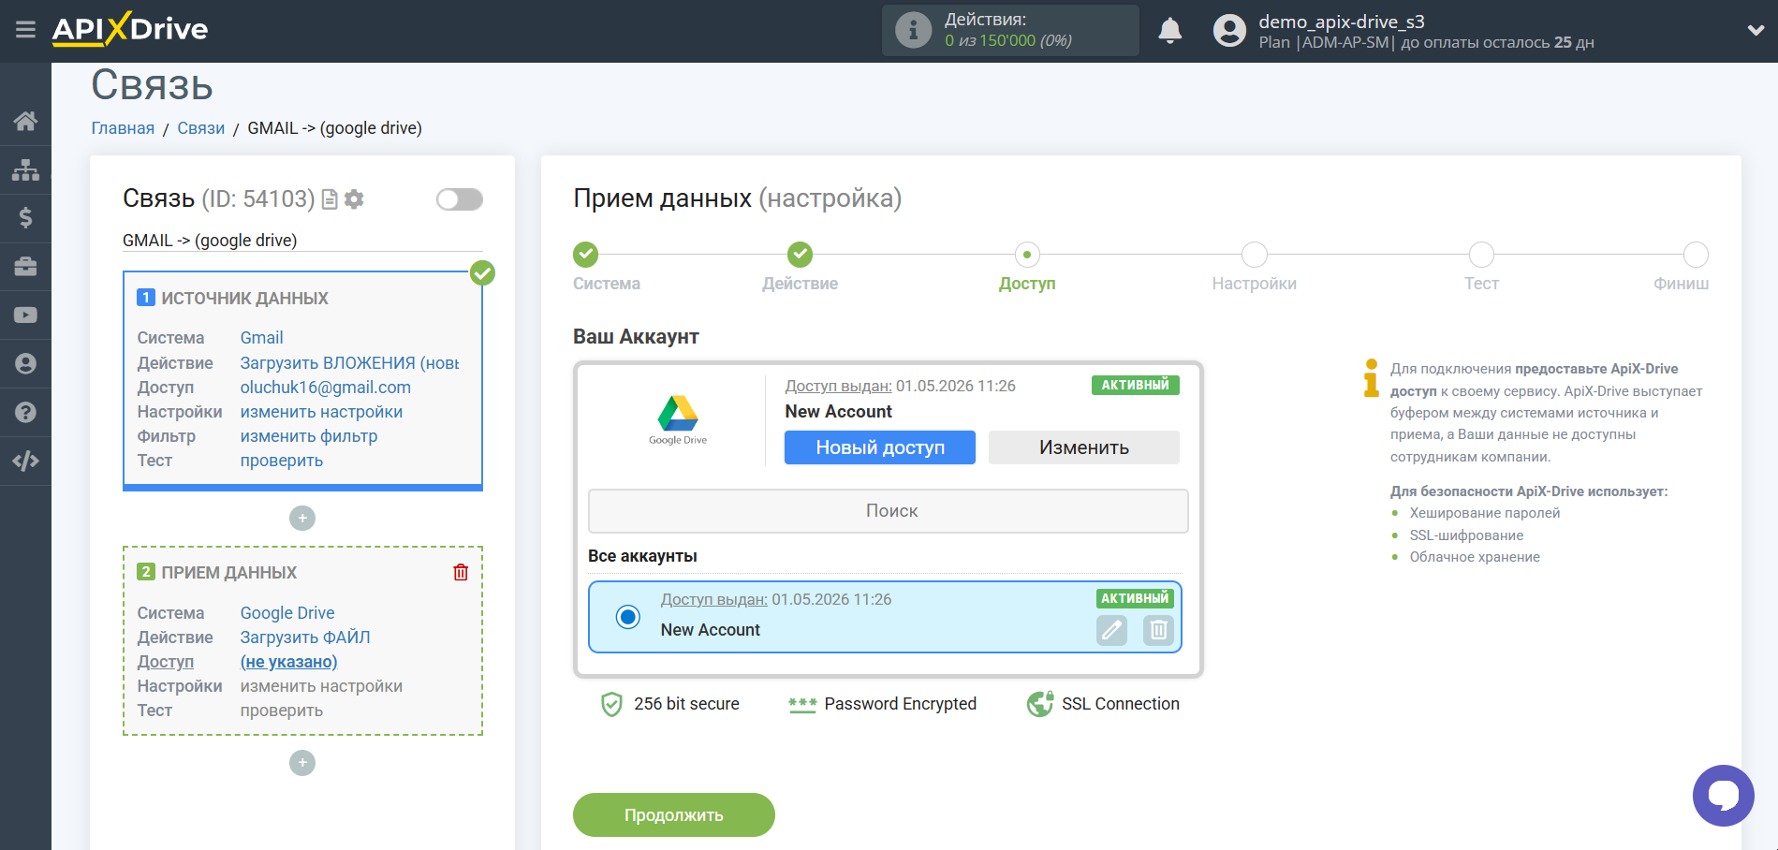The image size is (1778, 850).
Task: Open the chat support bubble
Action: (1723, 796)
